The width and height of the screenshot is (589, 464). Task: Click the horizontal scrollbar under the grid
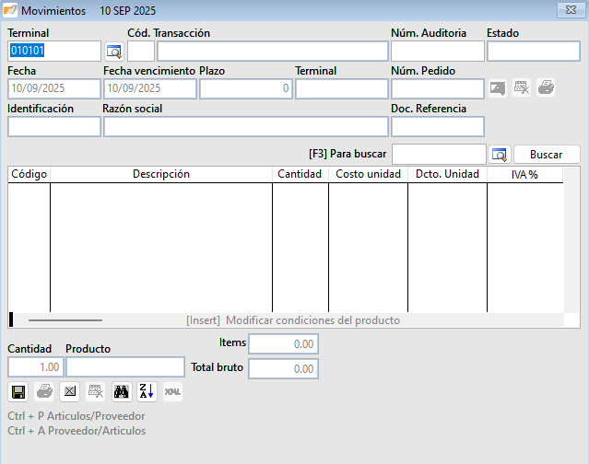pyautogui.click(x=65, y=320)
